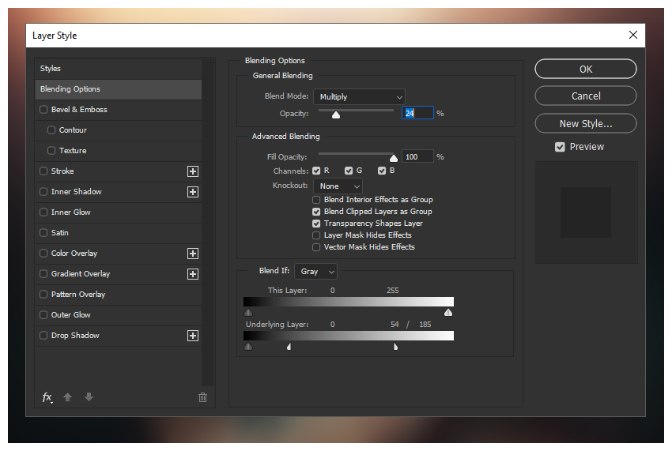Add another Drop Shadow with plus icon
The width and height of the screenshot is (672, 451).
tap(193, 336)
